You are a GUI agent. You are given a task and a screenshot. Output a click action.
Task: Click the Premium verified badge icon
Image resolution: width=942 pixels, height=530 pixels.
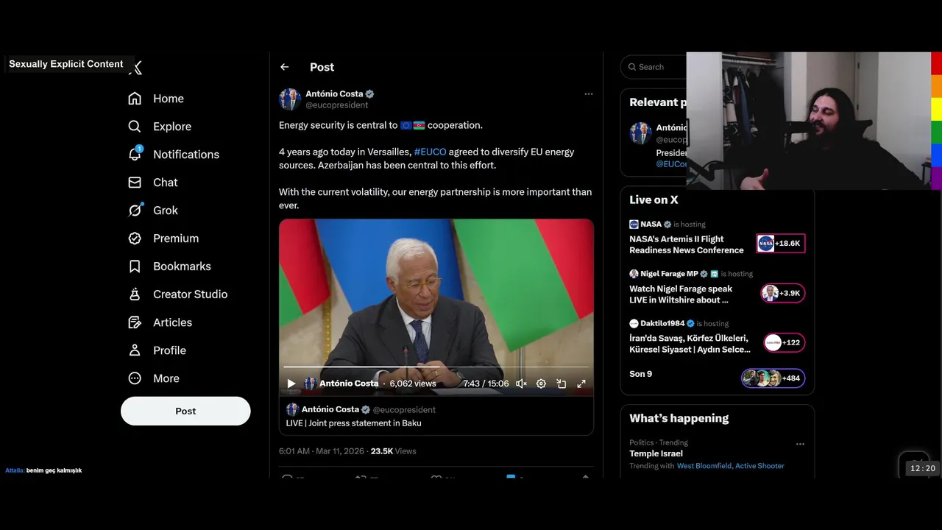(135, 239)
